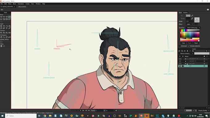Open the Scripts menu
This screenshot has height=118, width=210.
click(x=27, y=4)
